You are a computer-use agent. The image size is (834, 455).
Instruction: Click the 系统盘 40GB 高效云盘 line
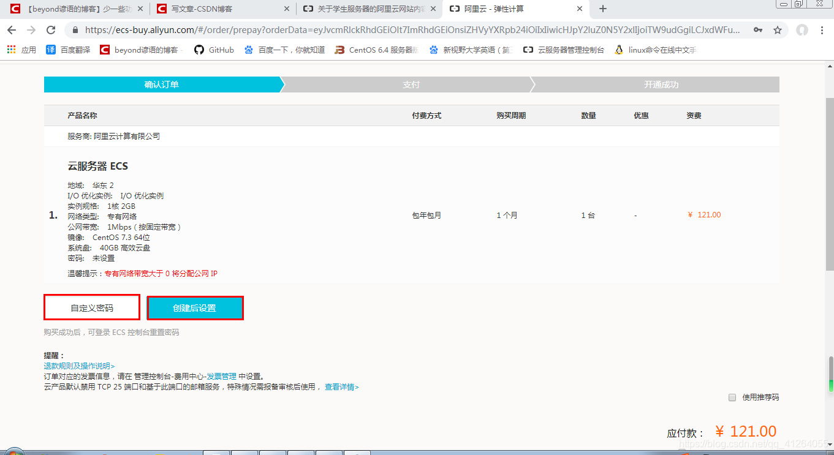(108, 247)
